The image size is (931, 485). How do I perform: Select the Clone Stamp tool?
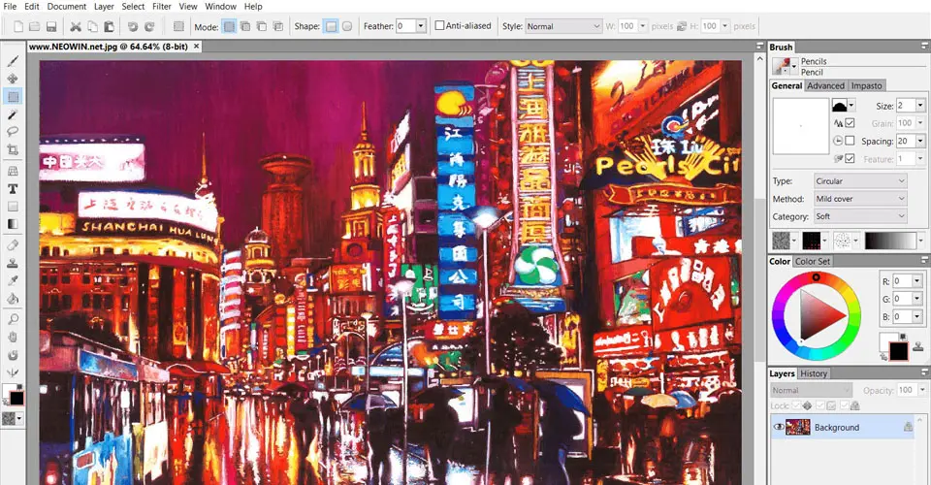13,263
